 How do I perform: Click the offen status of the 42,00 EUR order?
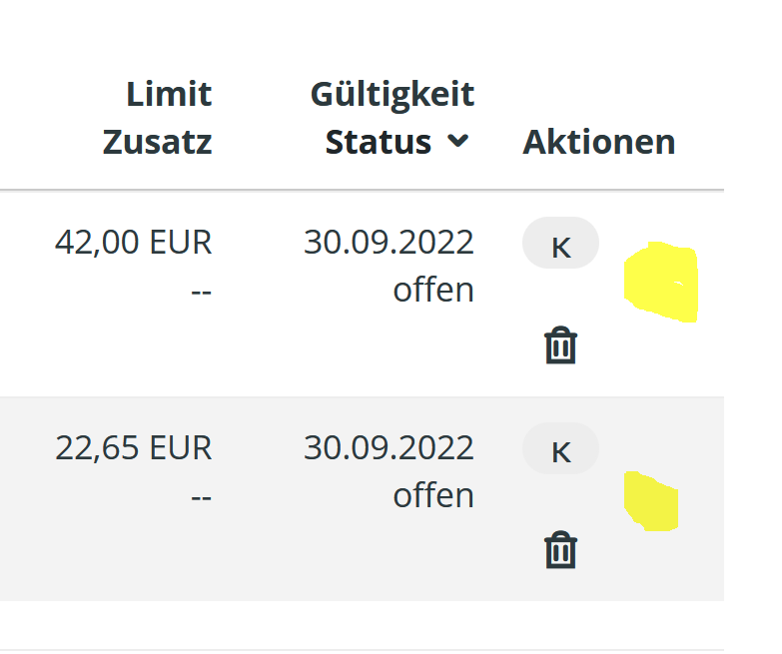[432, 291]
